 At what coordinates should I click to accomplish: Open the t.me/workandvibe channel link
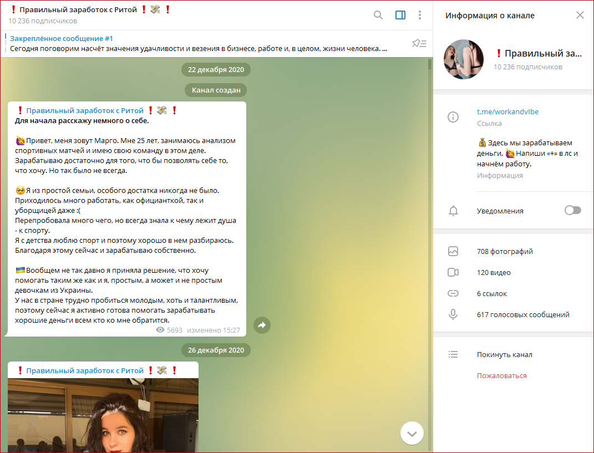(507, 111)
